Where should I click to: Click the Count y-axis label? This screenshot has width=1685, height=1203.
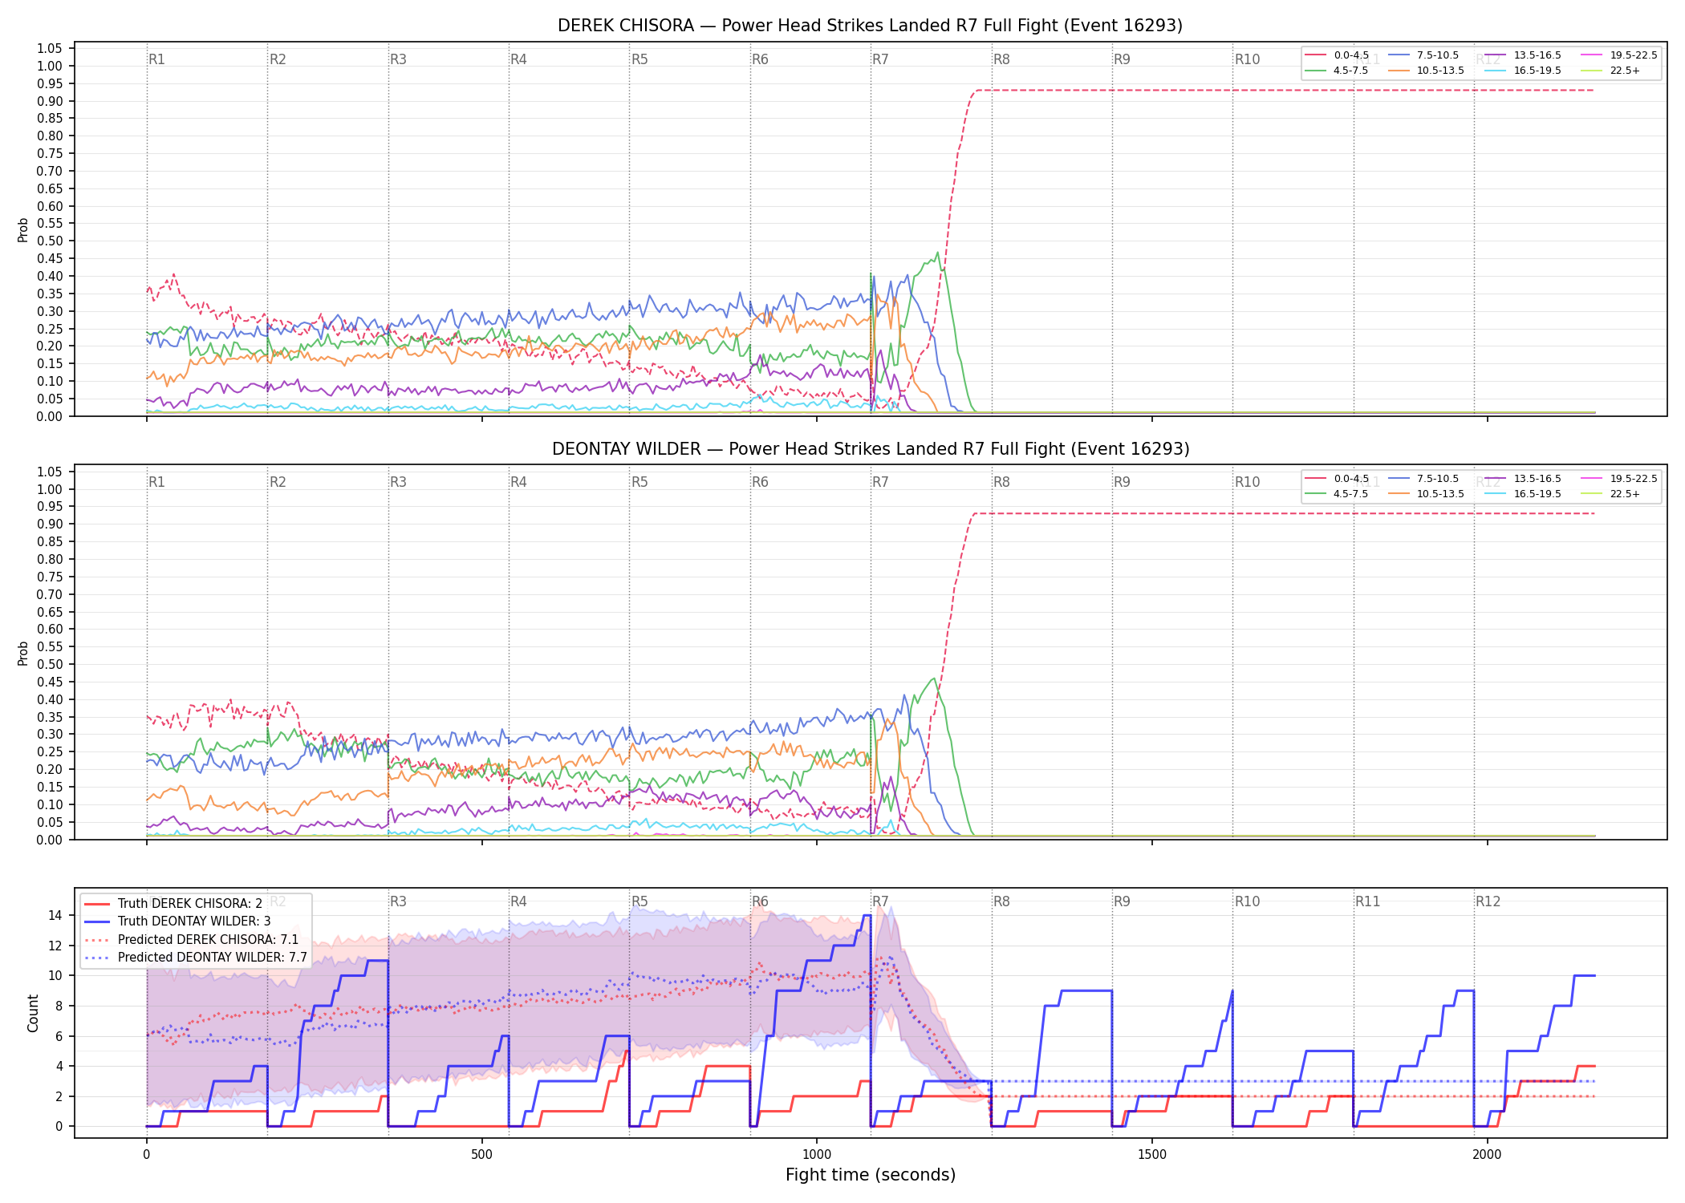(x=33, y=1013)
